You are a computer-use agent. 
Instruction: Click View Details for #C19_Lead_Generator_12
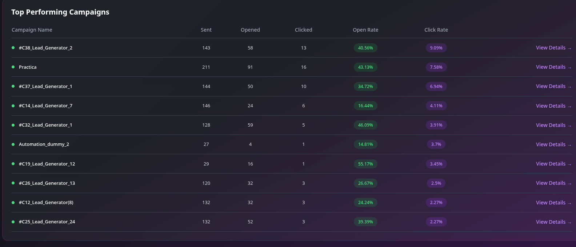553,164
